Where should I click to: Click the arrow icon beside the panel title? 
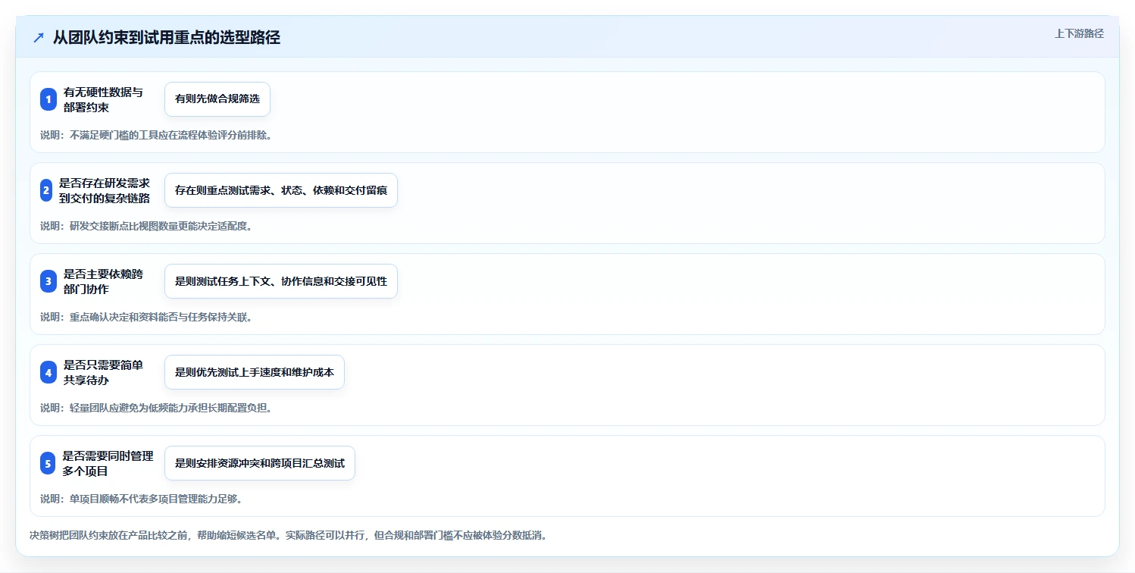pyautogui.click(x=39, y=37)
